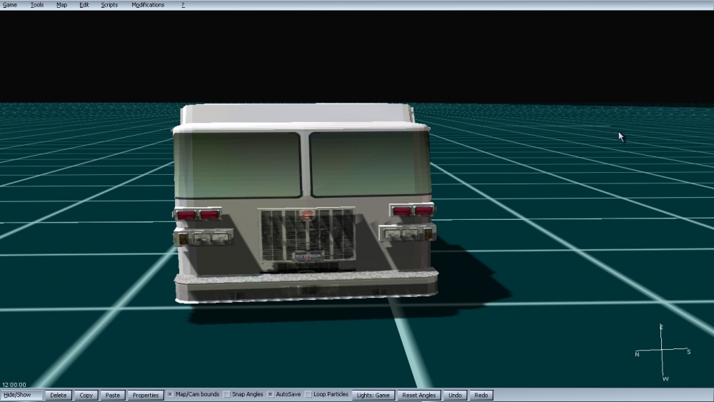
Task: Open the Scripts menu
Action: (x=109, y=5)
